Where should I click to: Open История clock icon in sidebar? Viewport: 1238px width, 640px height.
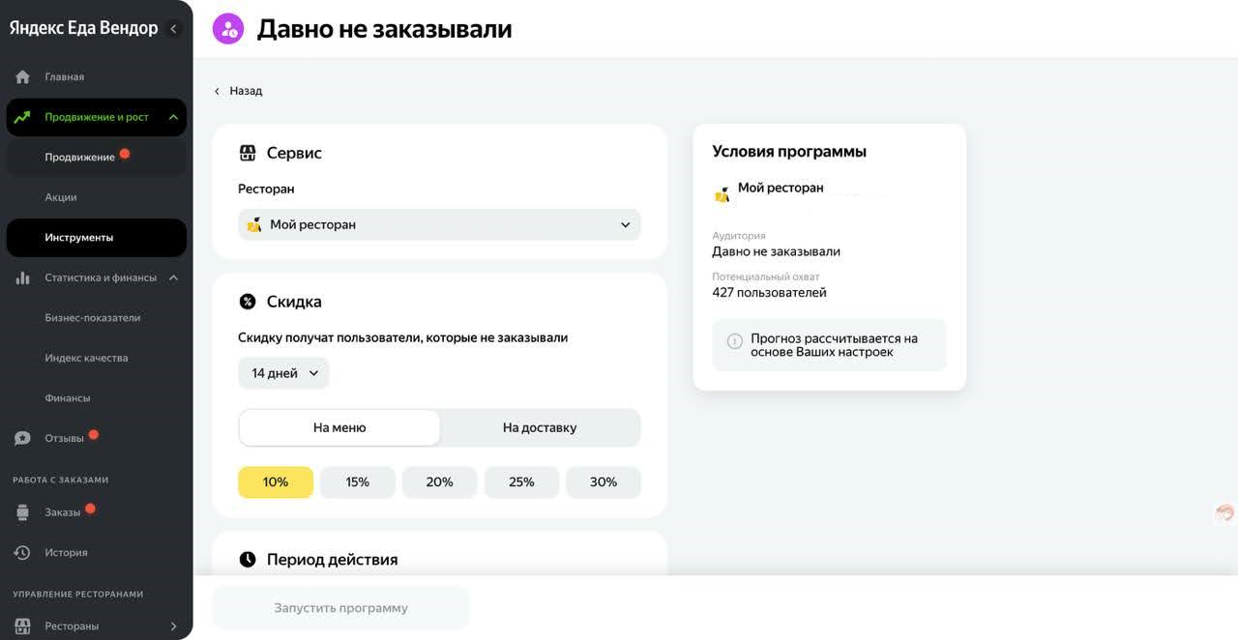pos(22,553)
